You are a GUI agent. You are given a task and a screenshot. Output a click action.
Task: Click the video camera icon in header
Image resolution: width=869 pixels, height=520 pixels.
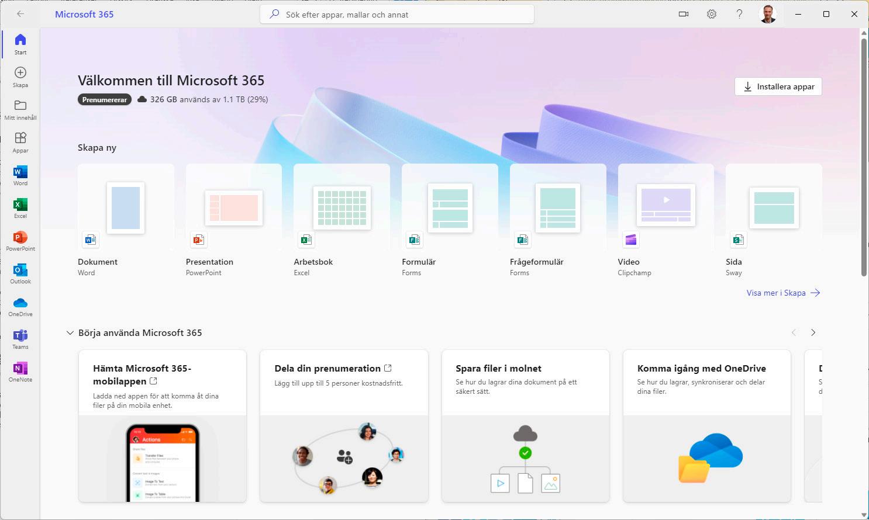683,14
